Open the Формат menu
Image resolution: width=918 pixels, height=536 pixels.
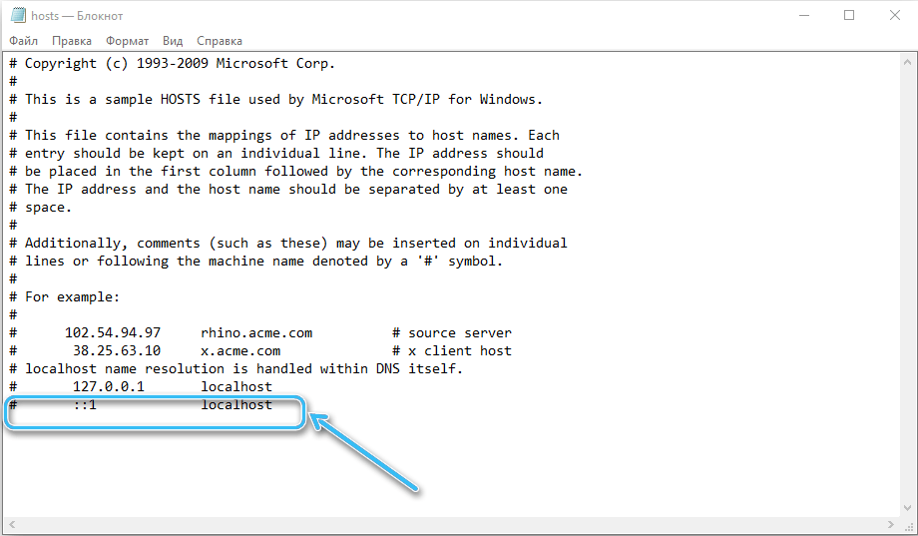[126, 41]
